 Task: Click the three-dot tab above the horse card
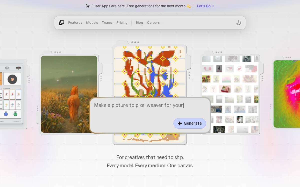pyautogui.click(x=57, y=52)
